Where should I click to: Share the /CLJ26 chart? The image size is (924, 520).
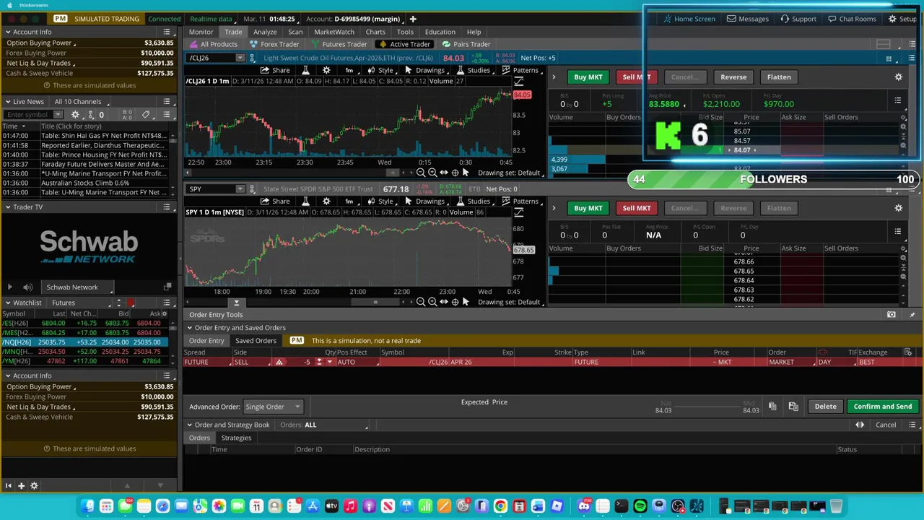click(275, 70)
